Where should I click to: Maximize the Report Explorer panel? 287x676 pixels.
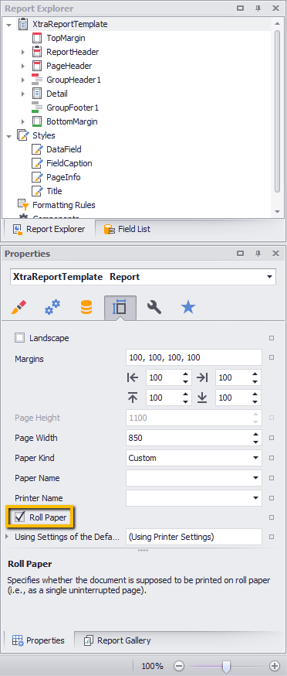click(241, 9)
